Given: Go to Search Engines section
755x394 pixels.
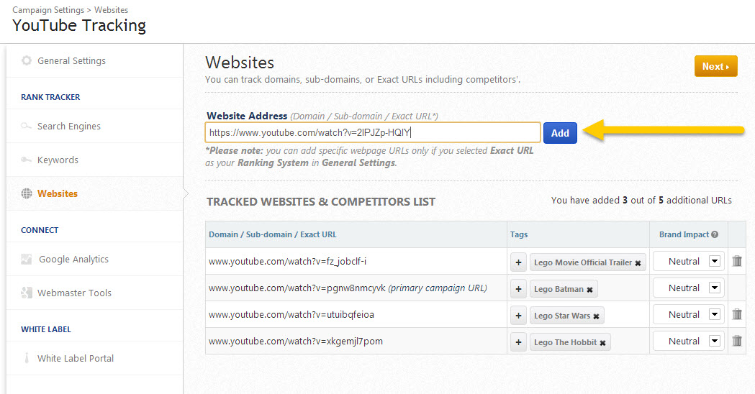Looking at the screenshot, I should pyautogui.click(x=68, y=127).
